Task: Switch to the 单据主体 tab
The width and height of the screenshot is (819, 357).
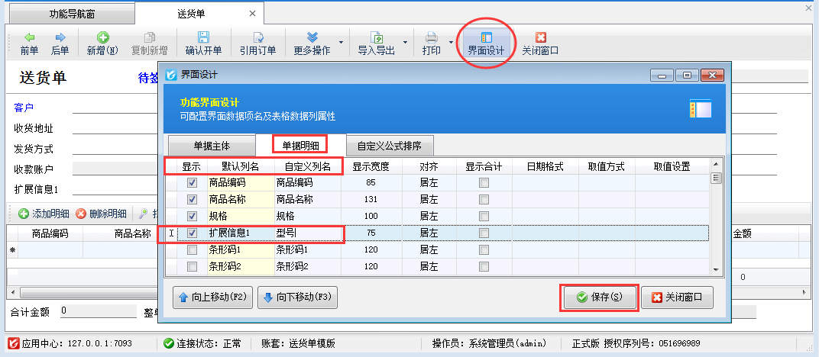Action: pyautogui.click(x=211, y=145)
